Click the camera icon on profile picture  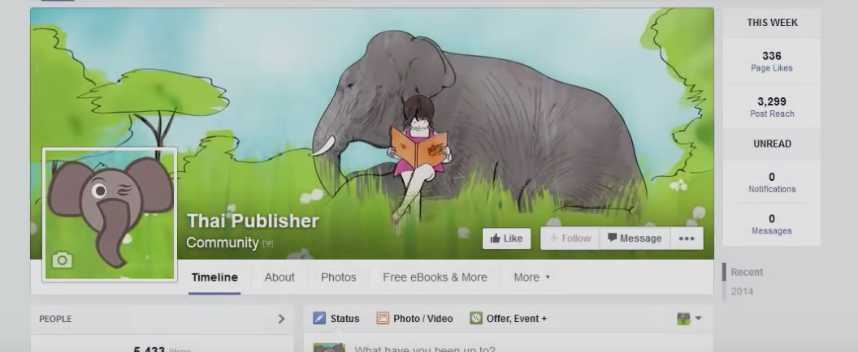point(62,260)
